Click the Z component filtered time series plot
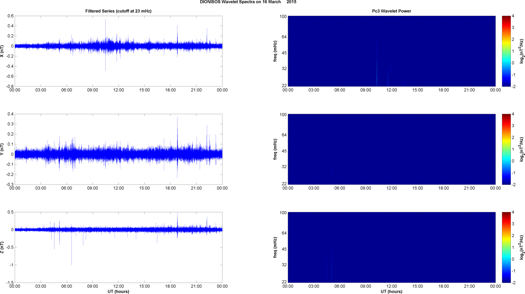The image size is (525, 294). coord(118,247)
